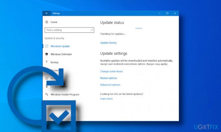Click Change active hours link

(111, 71)
